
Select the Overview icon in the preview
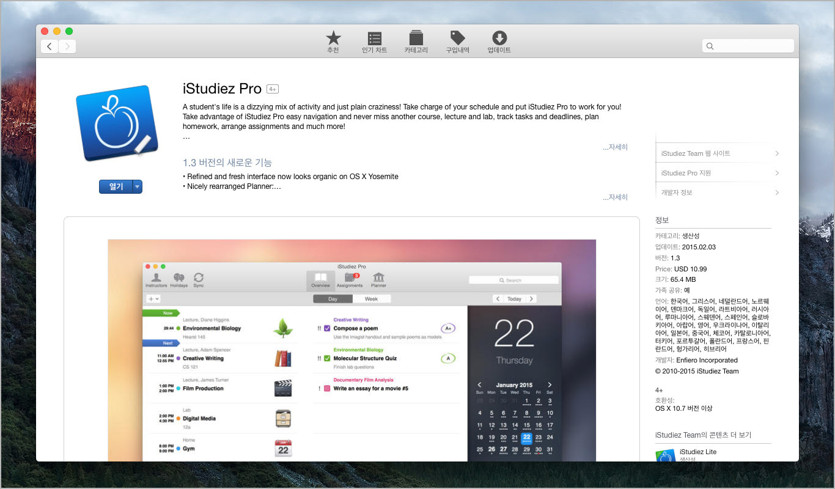coord(320,281)
